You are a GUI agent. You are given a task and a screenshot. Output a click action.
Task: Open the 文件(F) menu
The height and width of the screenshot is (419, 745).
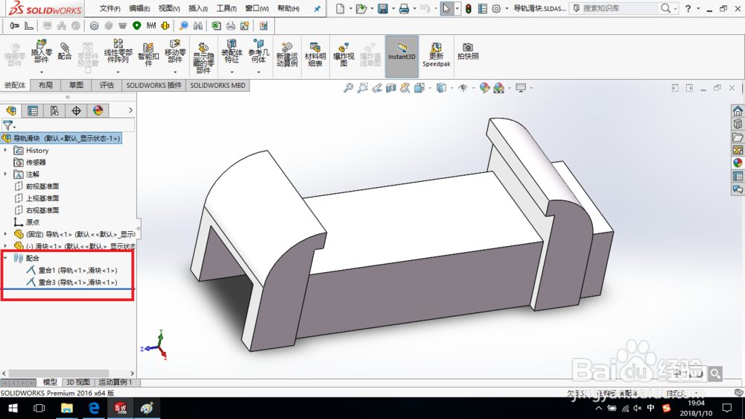(x=110, y=8)
